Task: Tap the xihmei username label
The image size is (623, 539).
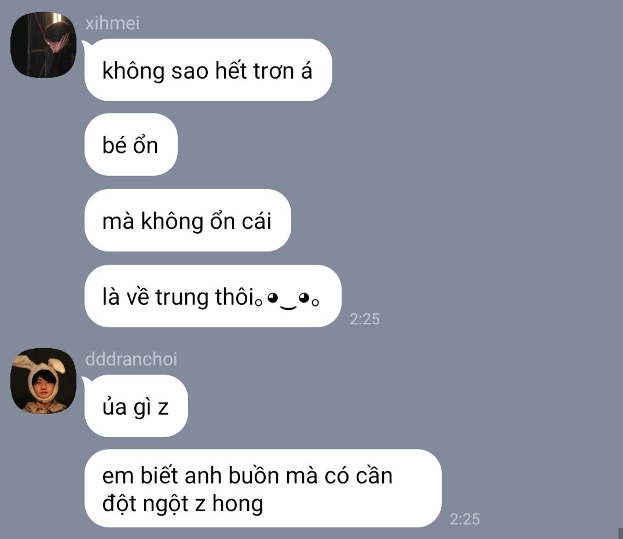Action: point(112,23)
